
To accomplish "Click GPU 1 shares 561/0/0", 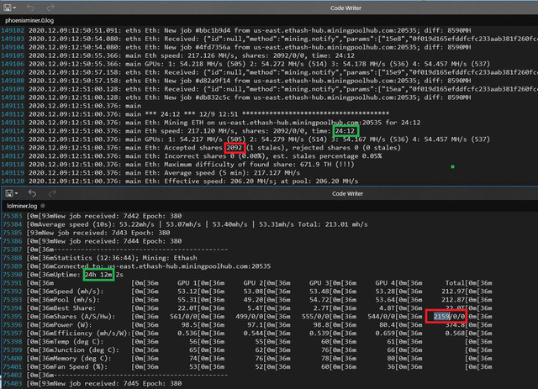I will 185,317.
